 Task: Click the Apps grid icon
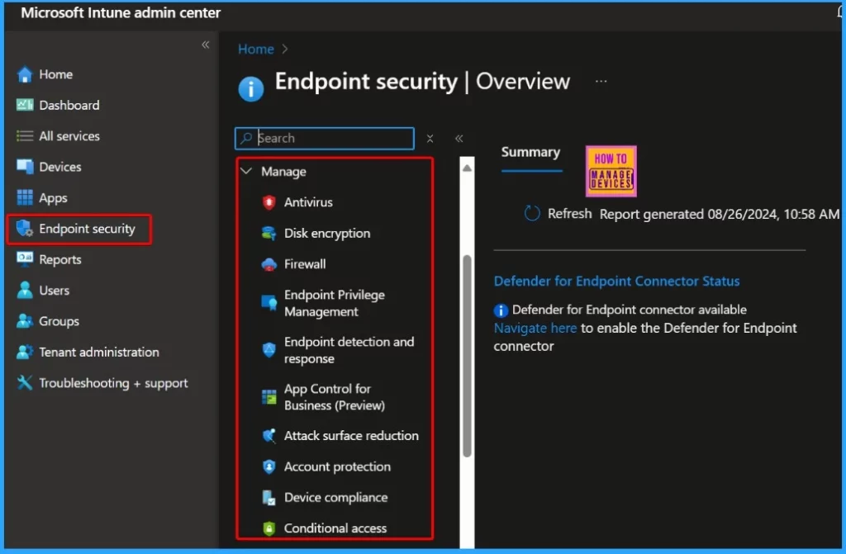coord(24,198)
